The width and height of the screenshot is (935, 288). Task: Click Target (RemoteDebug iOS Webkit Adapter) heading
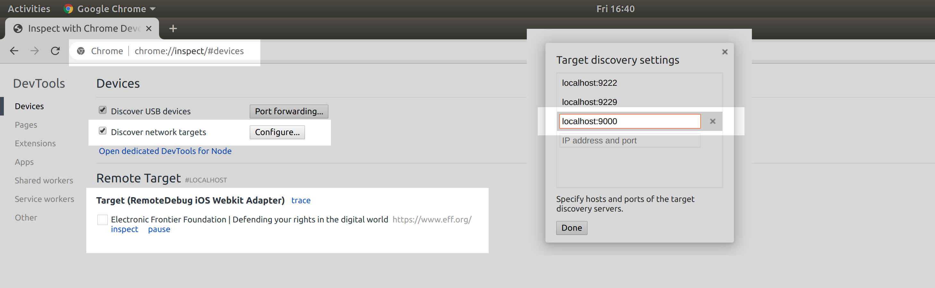point(190,200)
